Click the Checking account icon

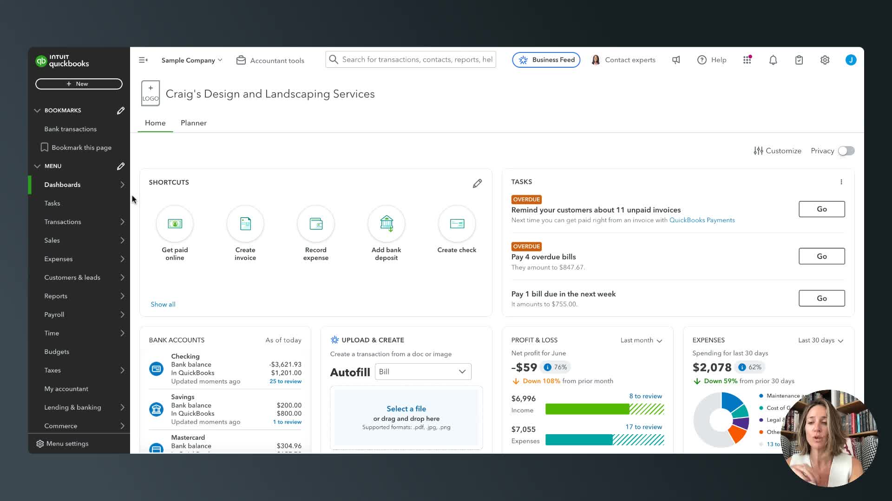click(x=156, y=369)
